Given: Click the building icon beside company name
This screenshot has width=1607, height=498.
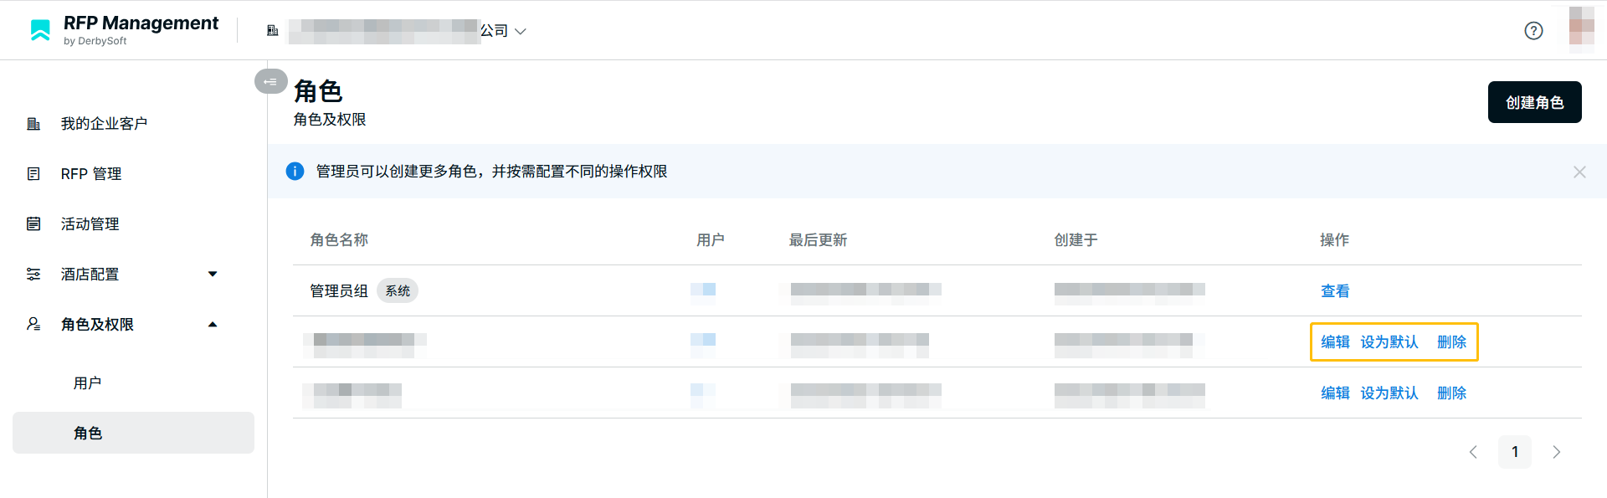Looking at the screenshot, I should tap(272, 31).
